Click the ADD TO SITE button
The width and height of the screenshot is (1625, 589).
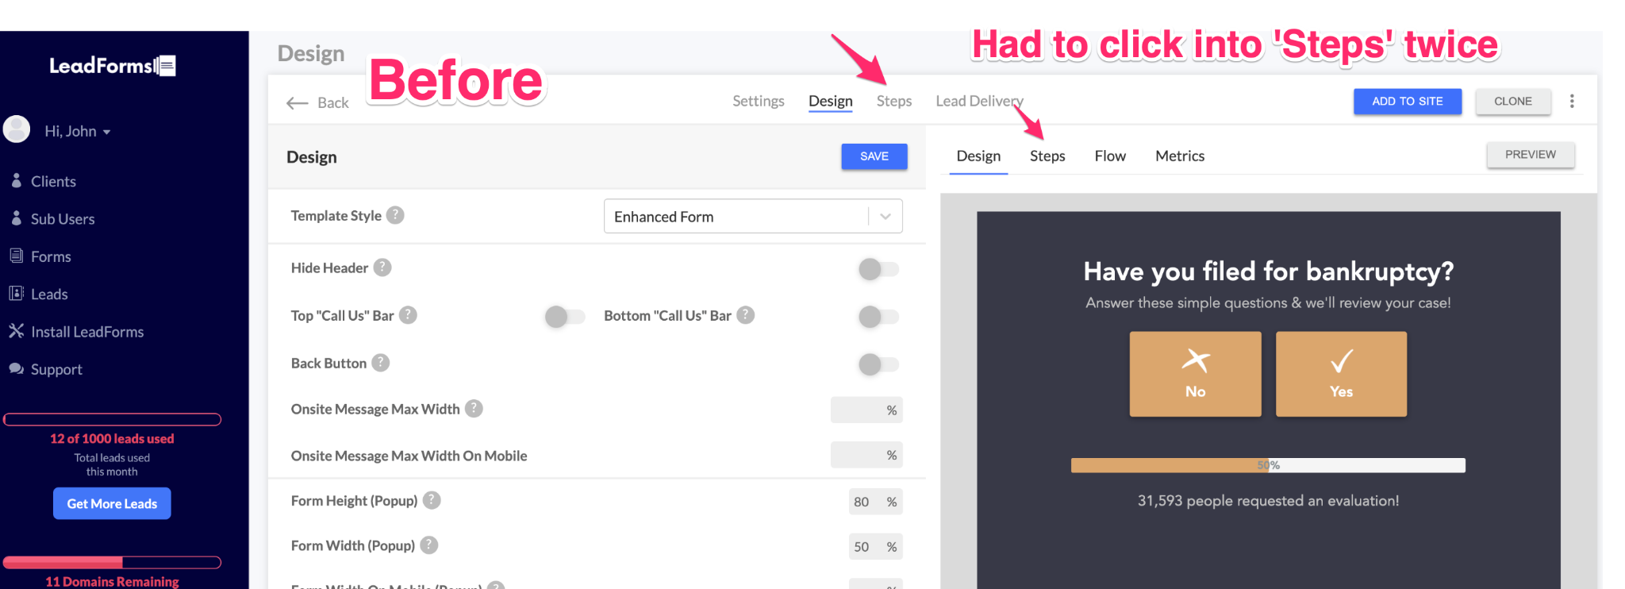pyautogui.click(x=1407, y=102)
